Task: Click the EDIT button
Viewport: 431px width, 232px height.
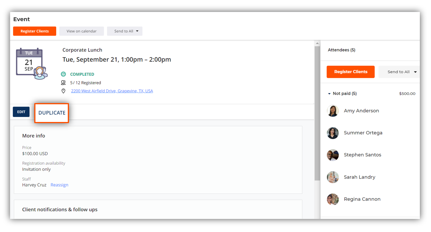Action: tap(21, 112)
